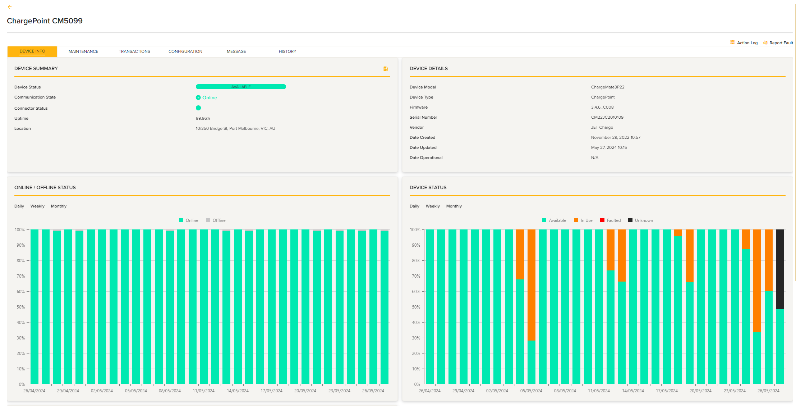View the HISTORY tab
This screenshot has height=406, width=796.
click(287, 51)
